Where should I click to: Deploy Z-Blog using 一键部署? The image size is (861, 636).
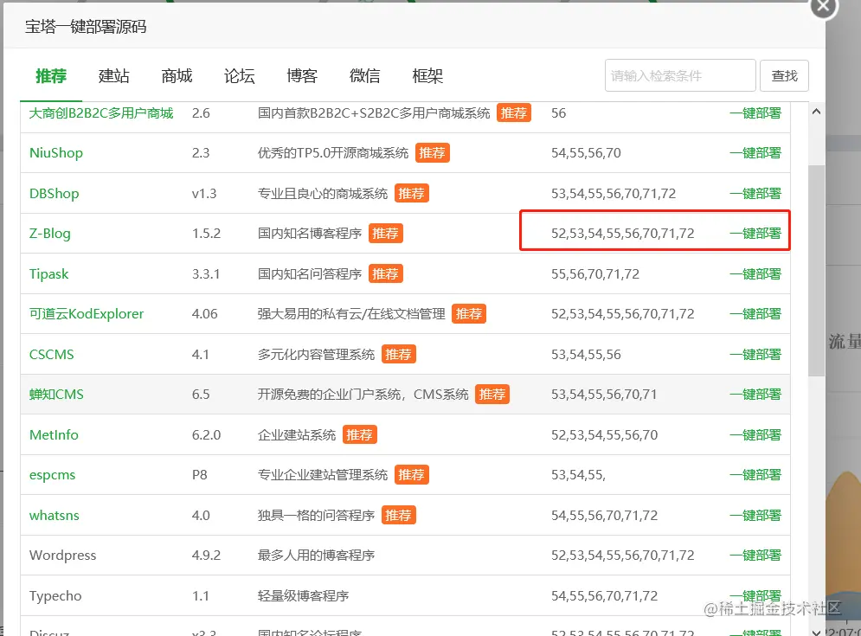[x=755, y=234]
